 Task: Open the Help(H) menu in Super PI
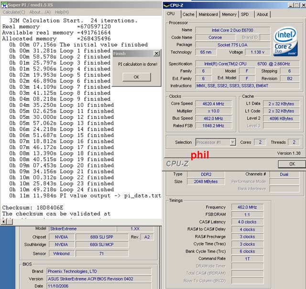pos(62,12)
